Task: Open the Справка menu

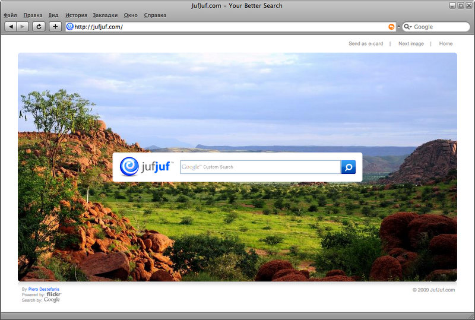Action: tap(155, 15)
